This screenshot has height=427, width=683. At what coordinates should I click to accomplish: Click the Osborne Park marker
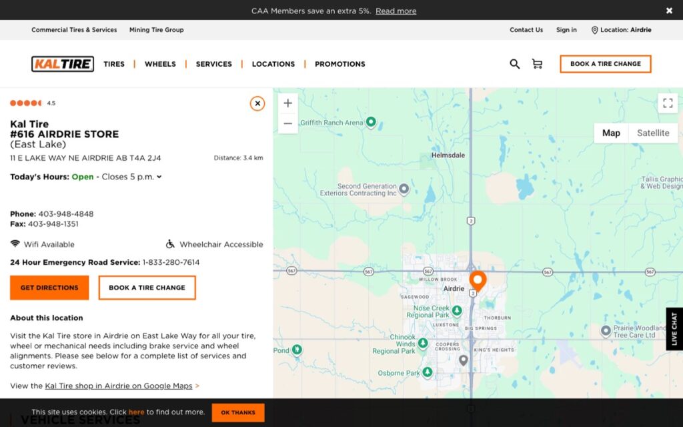point(428,372)
